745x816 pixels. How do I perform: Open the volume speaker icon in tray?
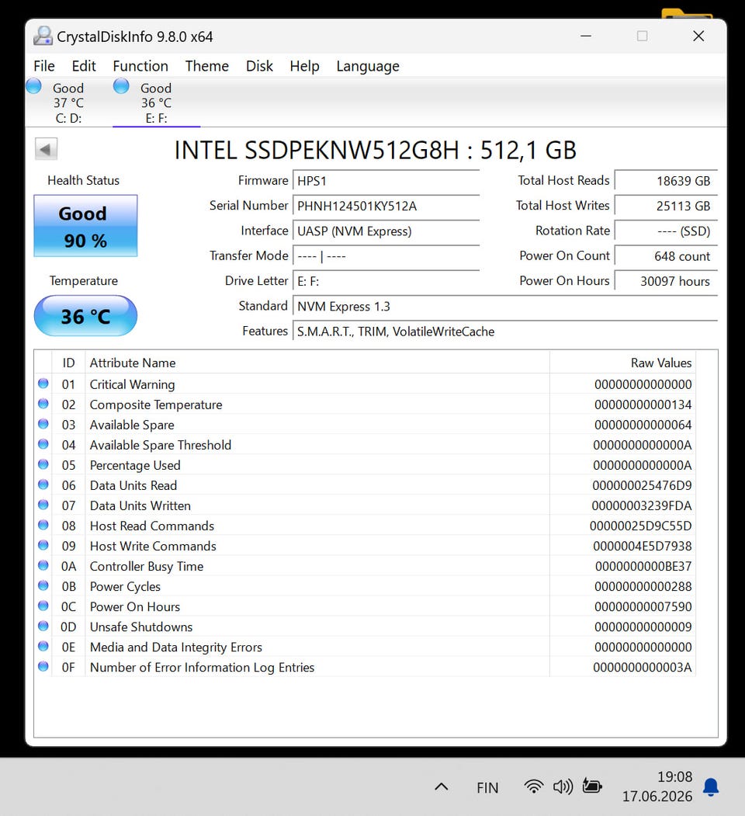pos(563,786)
